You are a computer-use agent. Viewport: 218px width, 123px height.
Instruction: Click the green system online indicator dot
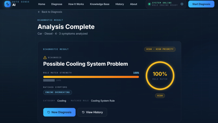[x=149, y=4]
